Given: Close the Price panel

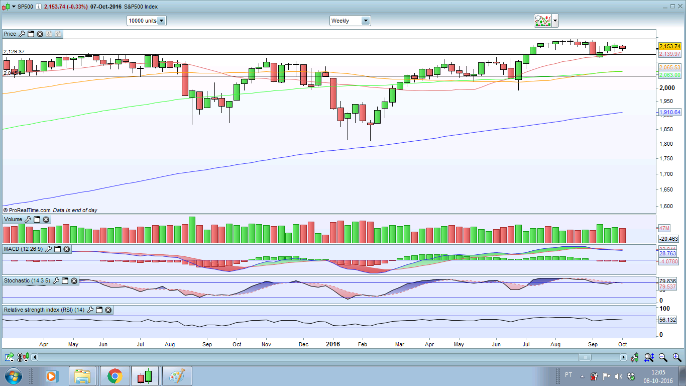Looking at the screenshot, I should tap(40, 34).
